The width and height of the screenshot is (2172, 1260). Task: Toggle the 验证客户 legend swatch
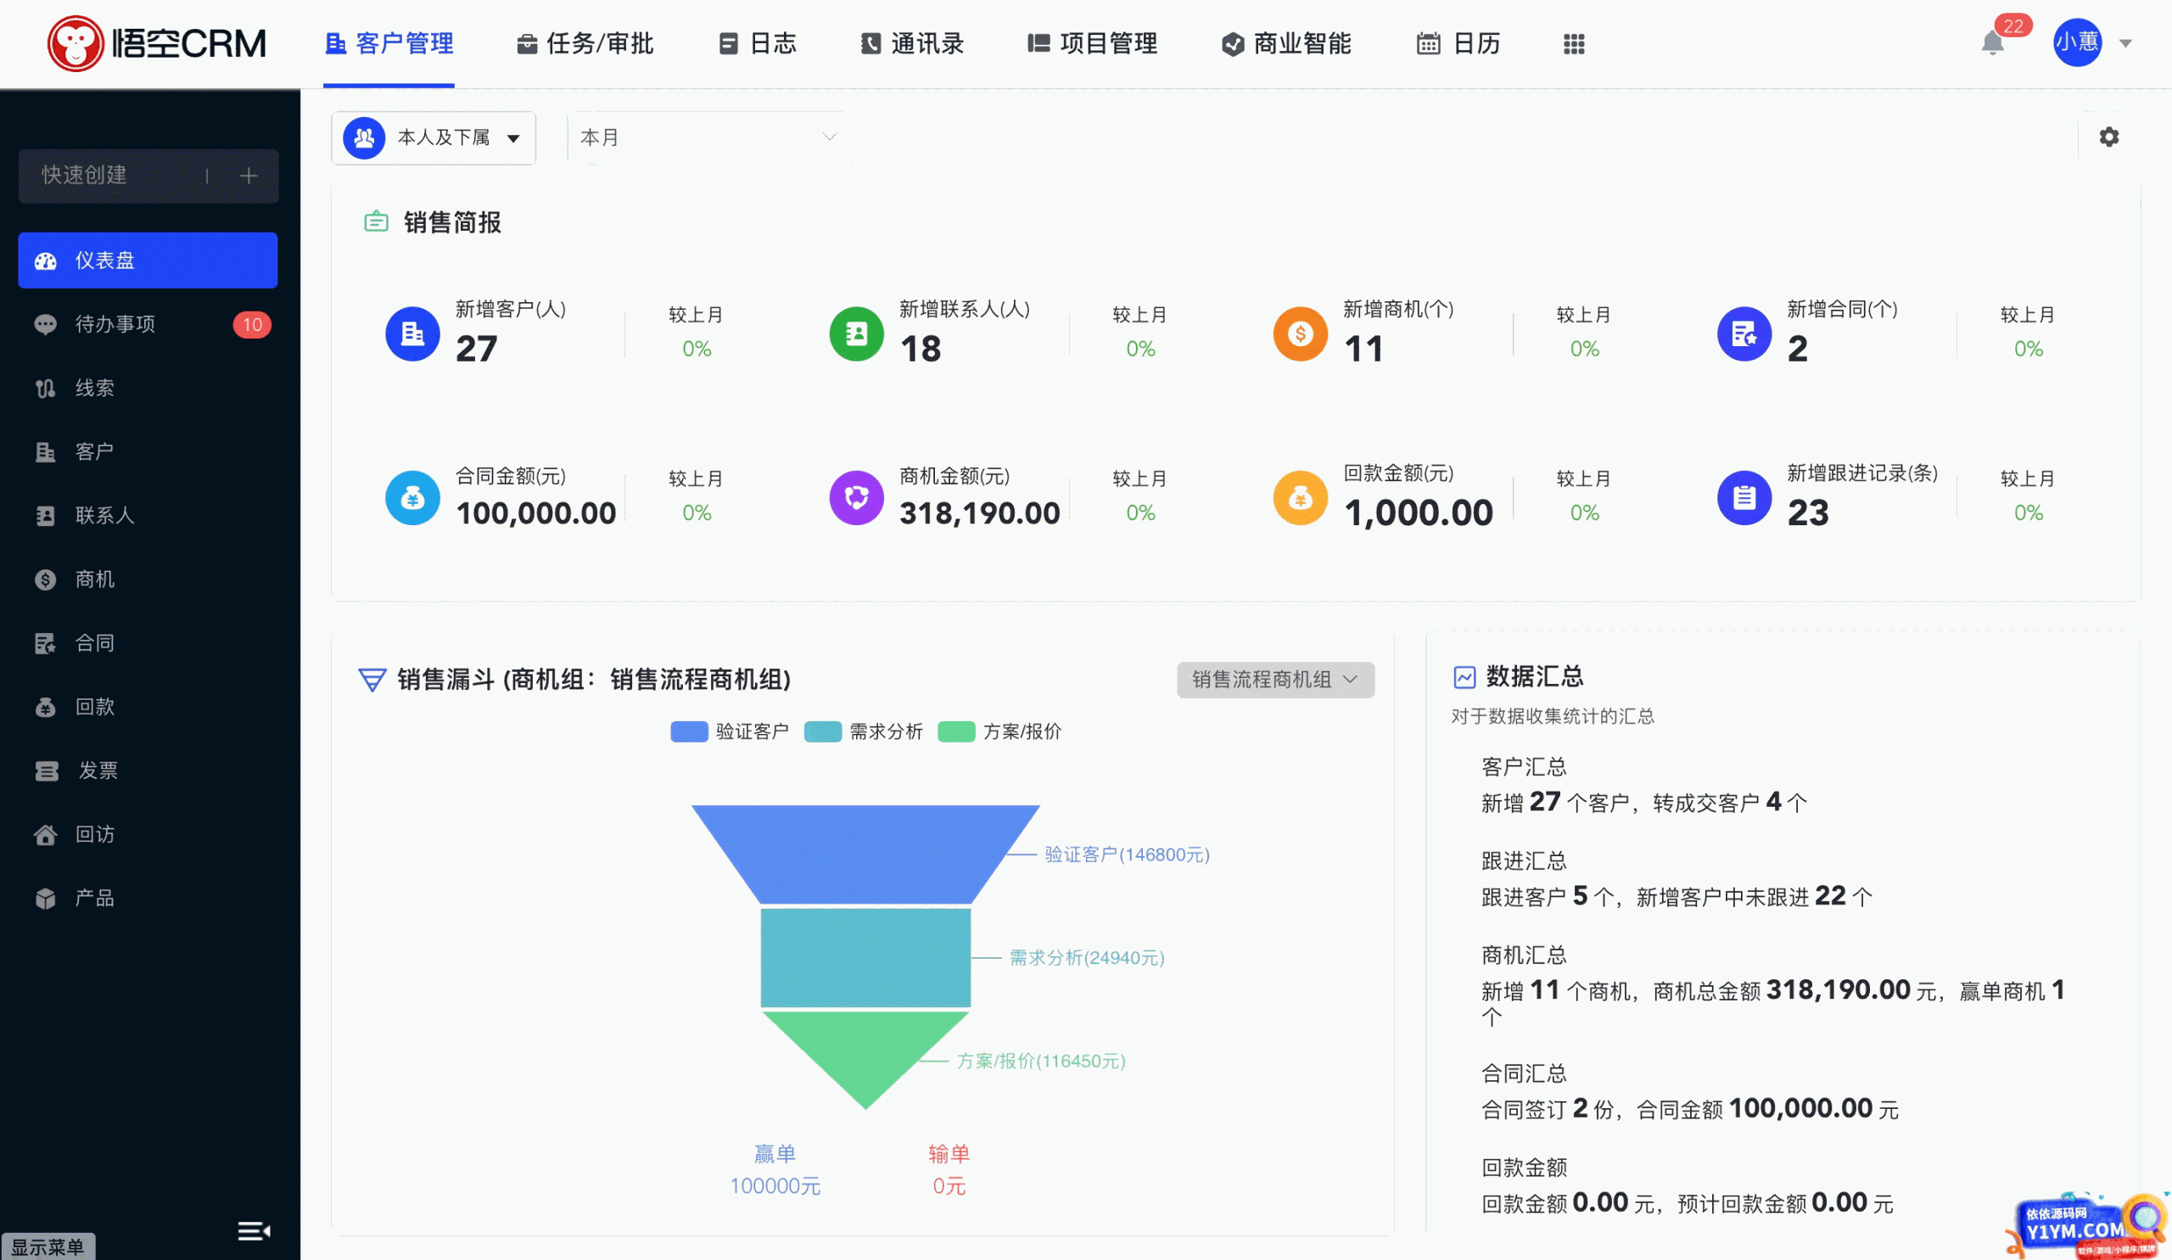pos(689,731)
